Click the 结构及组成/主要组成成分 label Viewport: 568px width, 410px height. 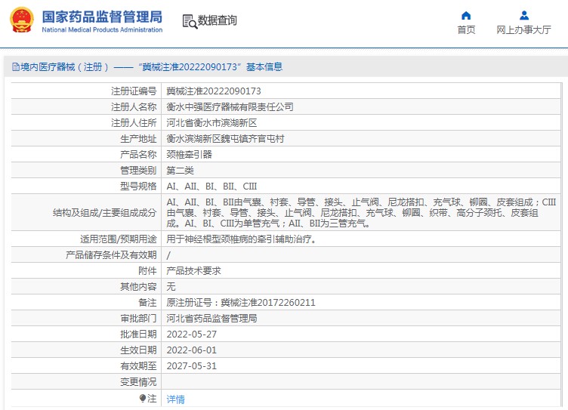pos(105,213)
